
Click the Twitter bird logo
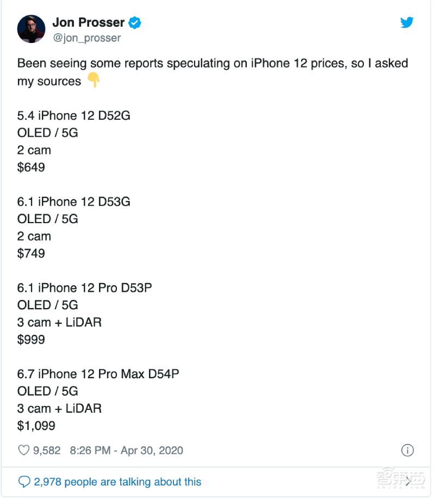click(x=407, y=23)
